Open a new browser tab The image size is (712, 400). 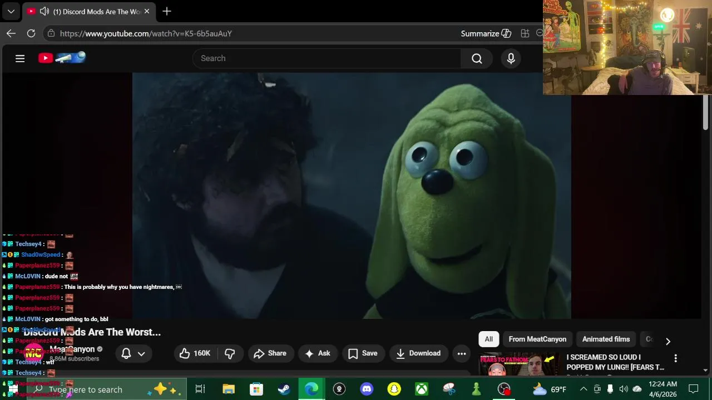click(x=167, y=11)
